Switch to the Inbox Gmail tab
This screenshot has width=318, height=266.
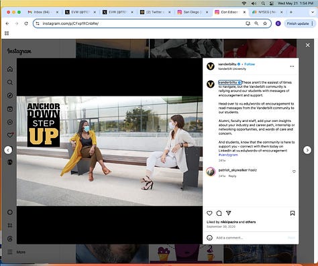[x=42, y=12]
